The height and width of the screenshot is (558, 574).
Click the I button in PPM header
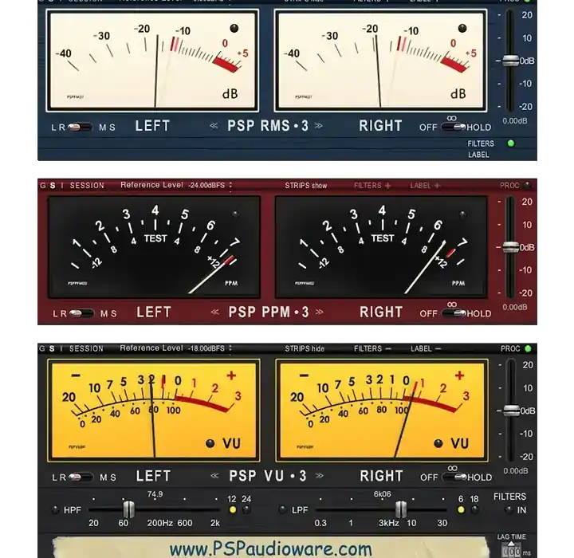coord(62,186)
